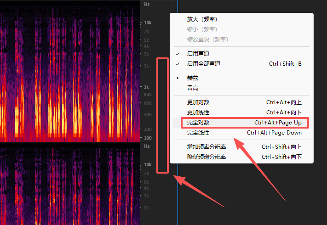
Task: Select 完全线性 menu entry
Action: [241, 133]
